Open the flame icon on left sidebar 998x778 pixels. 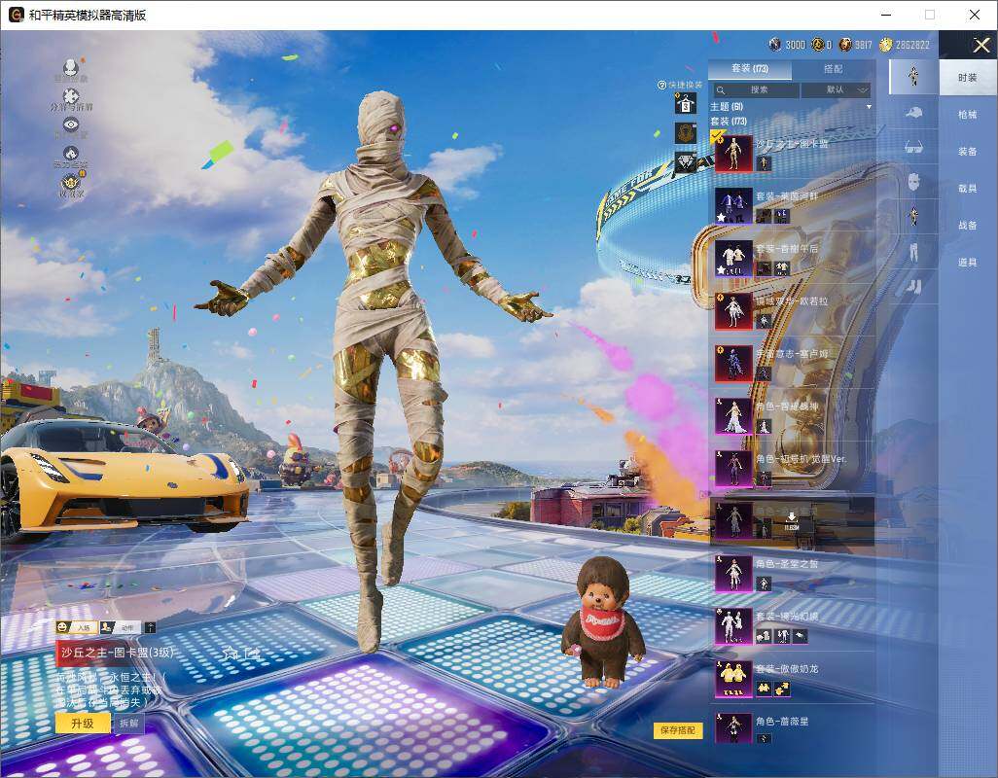[71, 154]
